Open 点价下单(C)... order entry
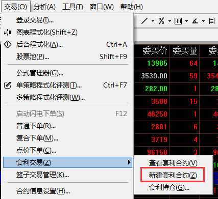The width and height of the screenshot is (218, 199). pos(67,150)
